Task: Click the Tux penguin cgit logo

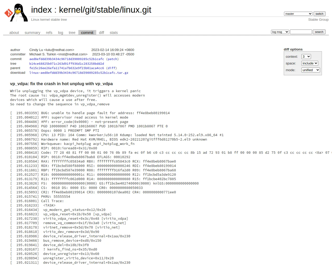Action: pos(16,12)
